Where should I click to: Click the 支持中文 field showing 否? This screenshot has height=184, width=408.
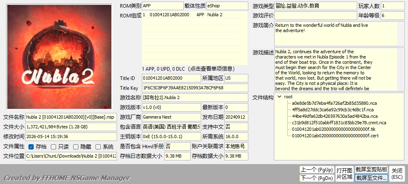pyautogui.click(x=236, y=127)
